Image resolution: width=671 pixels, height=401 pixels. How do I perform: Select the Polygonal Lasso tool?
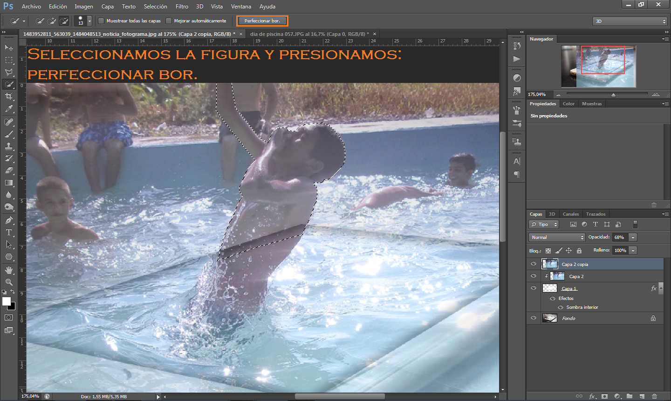pos(9,72)
